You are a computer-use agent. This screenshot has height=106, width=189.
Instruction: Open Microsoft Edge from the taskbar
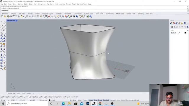[63, 103]
